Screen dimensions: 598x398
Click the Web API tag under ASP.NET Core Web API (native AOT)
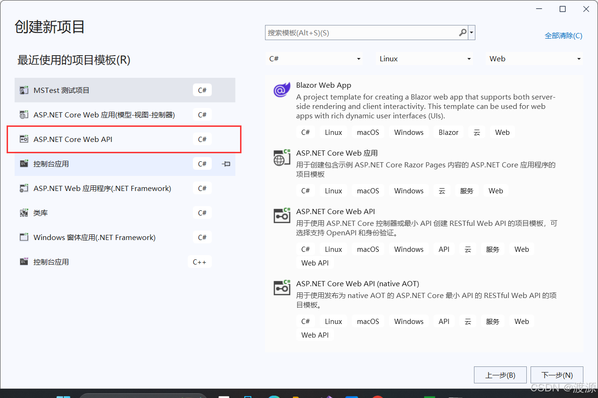(315, 335)
